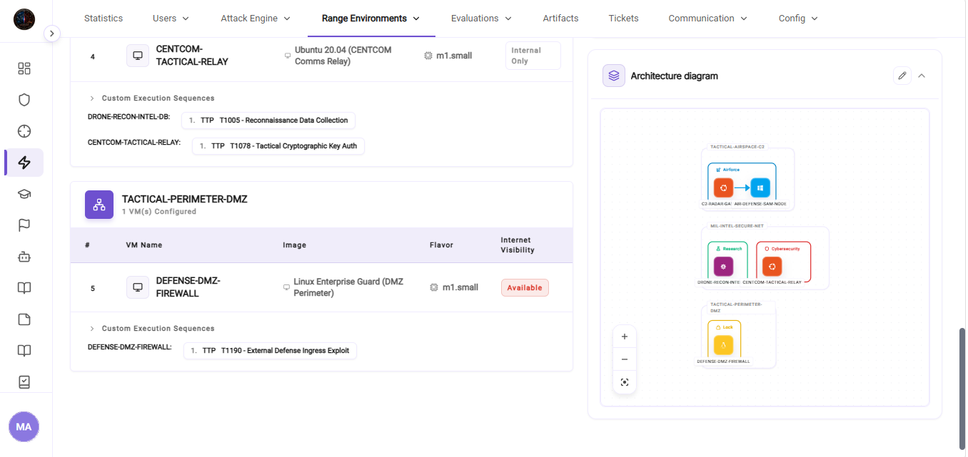Open the robot icon in sidebar
968x457 pixels.
tap(24, 257)
